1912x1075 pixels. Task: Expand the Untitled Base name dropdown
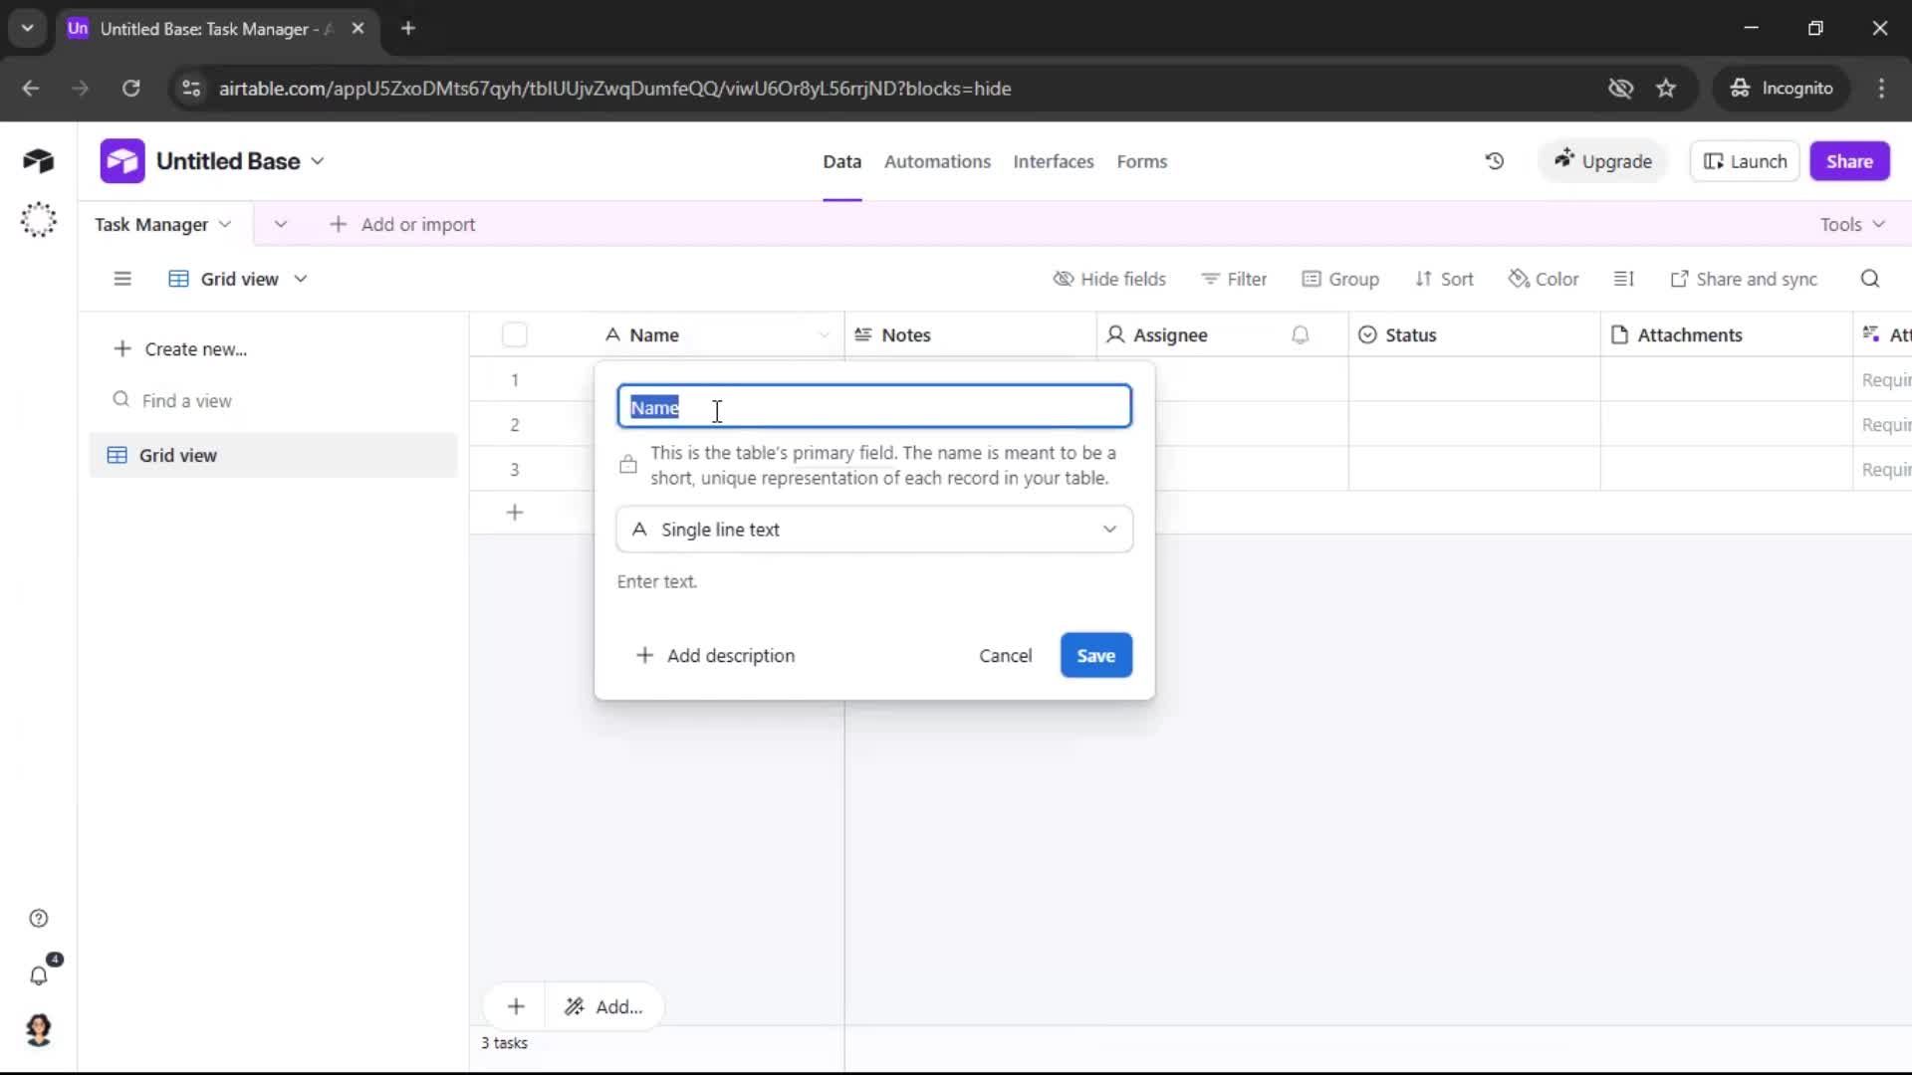318,161
